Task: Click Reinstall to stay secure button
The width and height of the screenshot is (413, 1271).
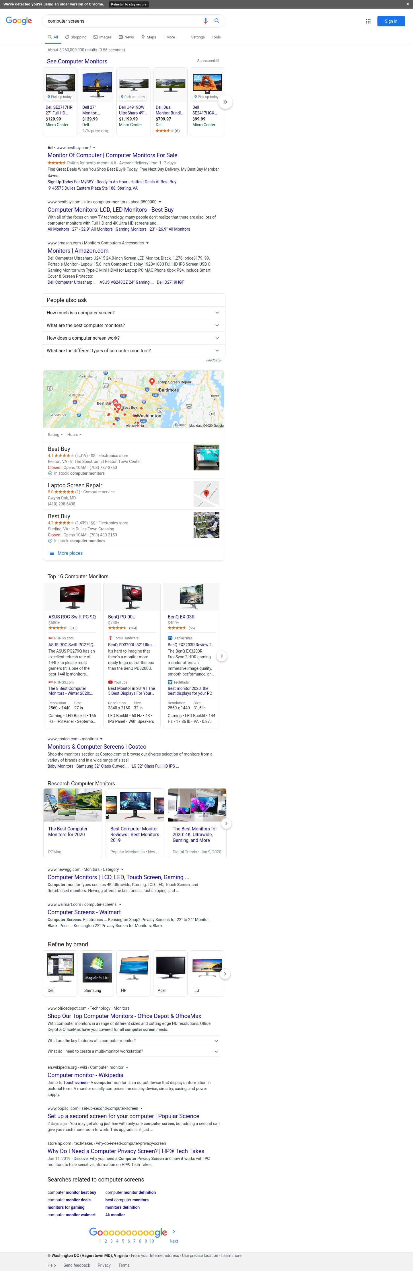Action: pos(128,4)
